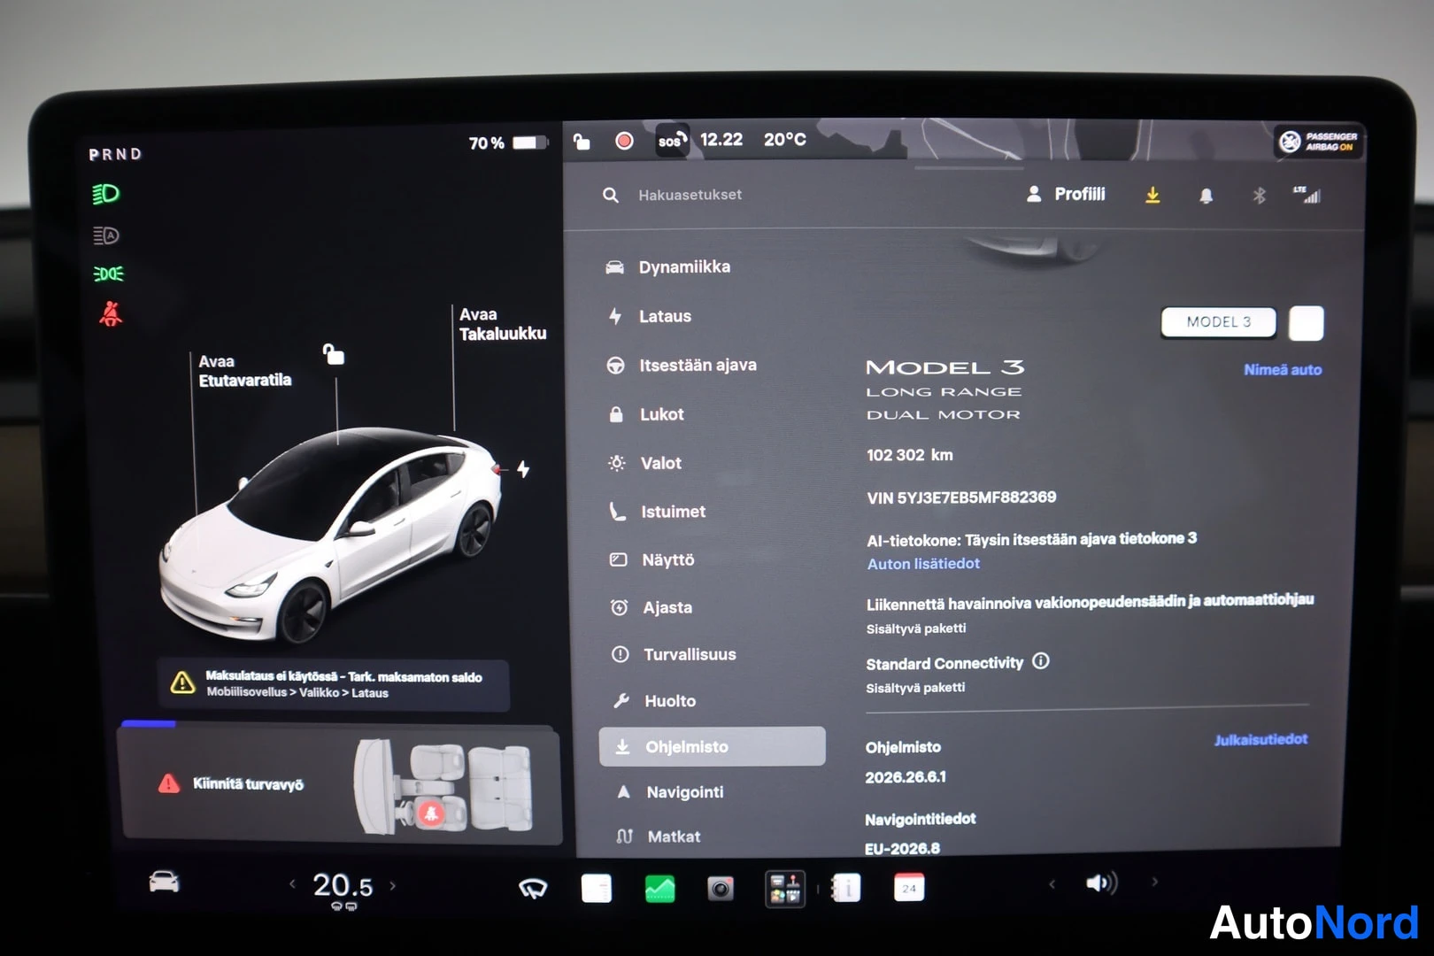Open notifications bell icon
The height and width of the screenshot is (956, 1434).
pos(1206,196)
